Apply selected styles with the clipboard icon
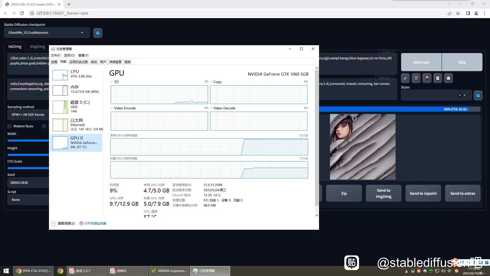Image resolution: width=490 pixels, height=276 pixels. [437, 78]
